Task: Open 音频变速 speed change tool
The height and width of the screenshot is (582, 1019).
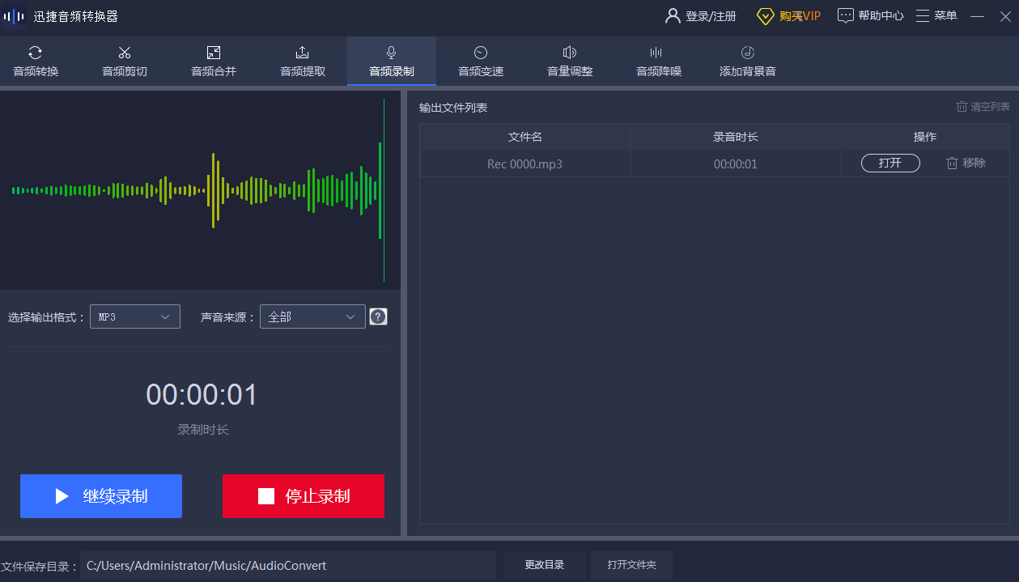Action: click(x=481, y=62)
